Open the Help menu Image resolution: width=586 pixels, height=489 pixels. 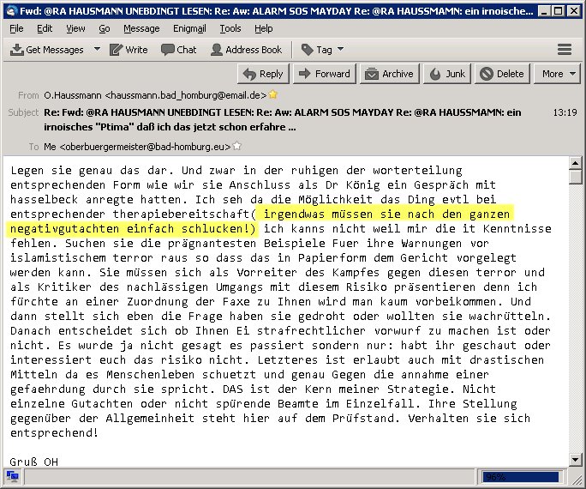pyautogui.click(x=264, y=28)
